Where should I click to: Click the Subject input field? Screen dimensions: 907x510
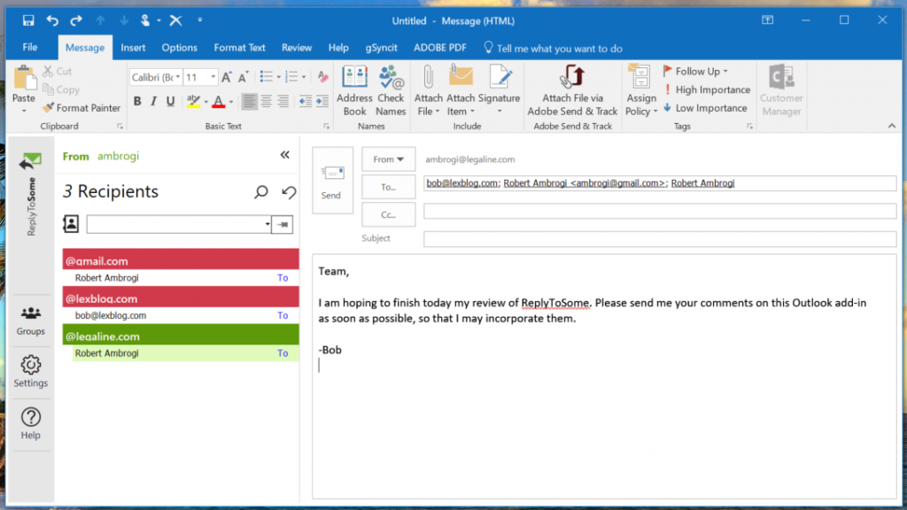point(660,239)
